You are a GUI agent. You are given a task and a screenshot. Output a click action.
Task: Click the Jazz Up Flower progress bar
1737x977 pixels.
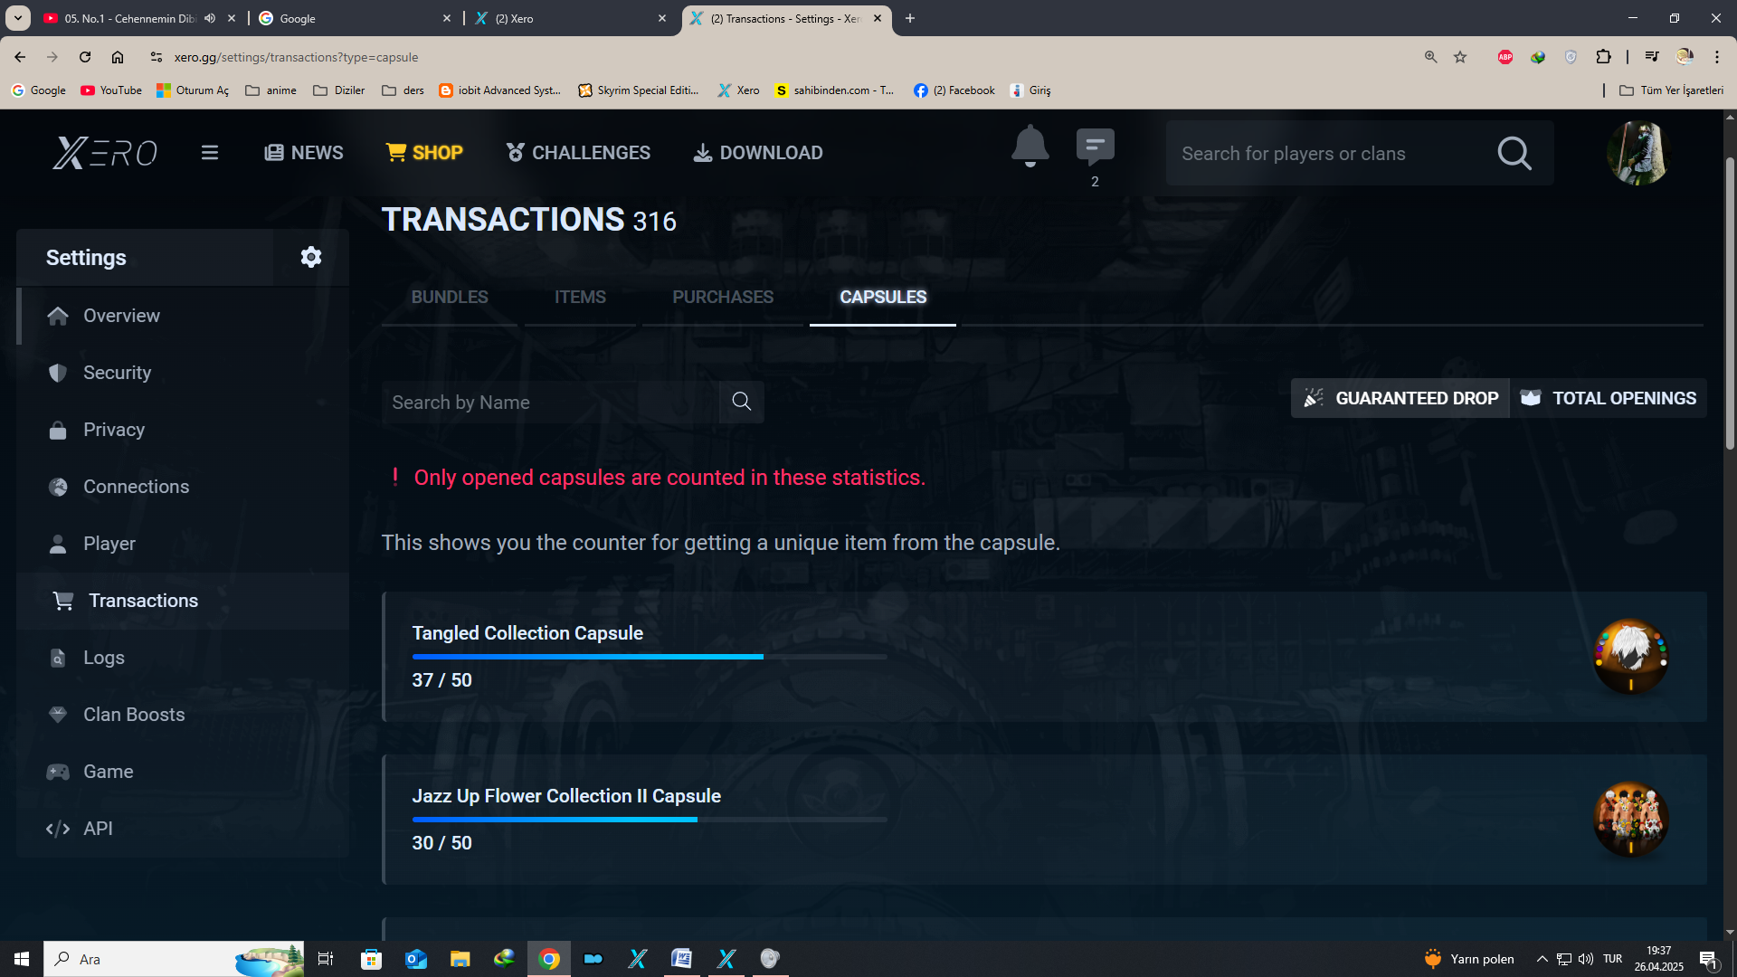point(649,820)
